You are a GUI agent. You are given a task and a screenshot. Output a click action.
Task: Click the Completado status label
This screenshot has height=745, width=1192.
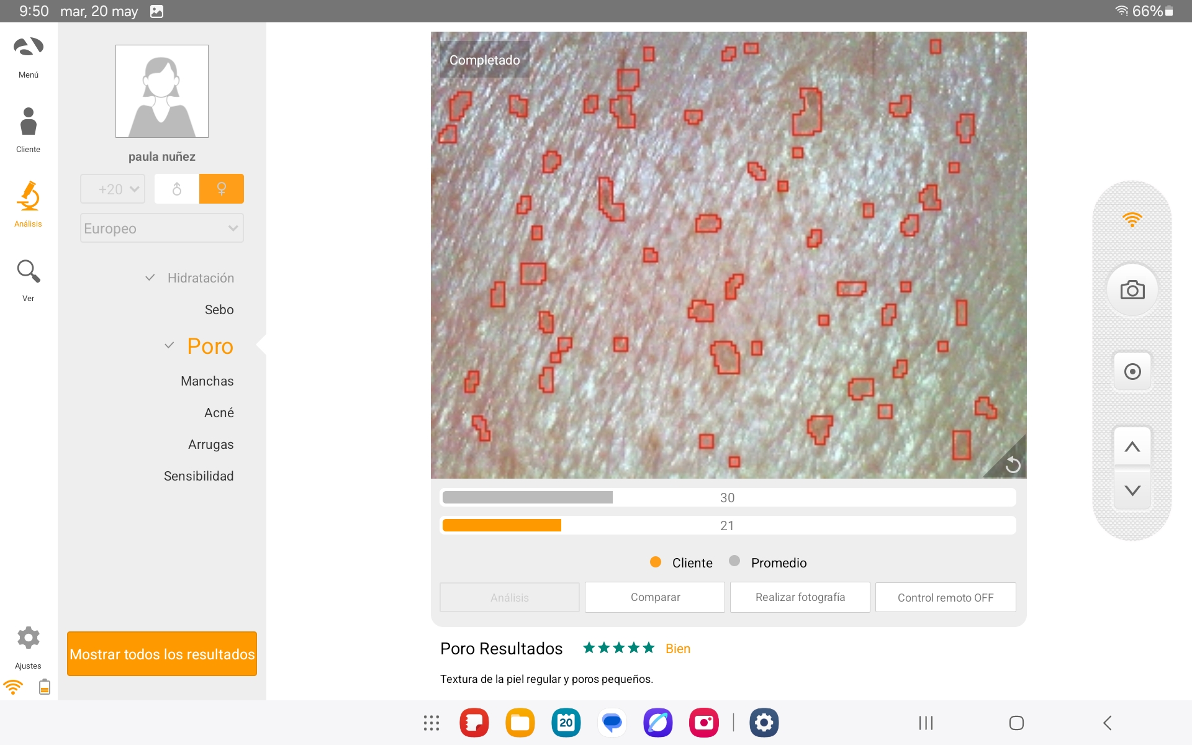[x=485, y=60]
